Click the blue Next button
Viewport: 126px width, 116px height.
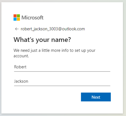pyautogui.click(x=96, y=97)
